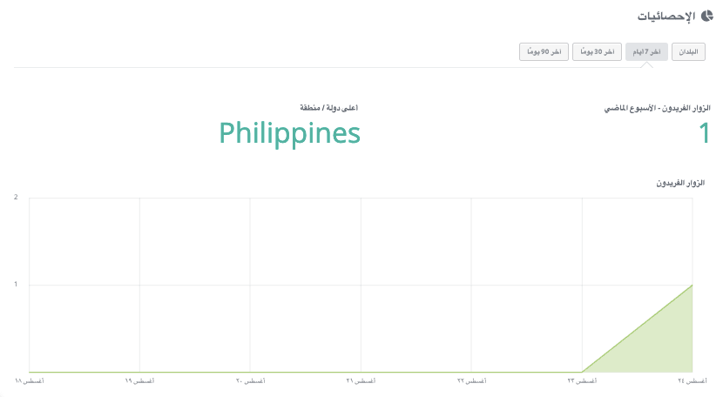Screen dimensions: 723x397
Task: Click the unique visitors count 1
Action: click(704, 133)
